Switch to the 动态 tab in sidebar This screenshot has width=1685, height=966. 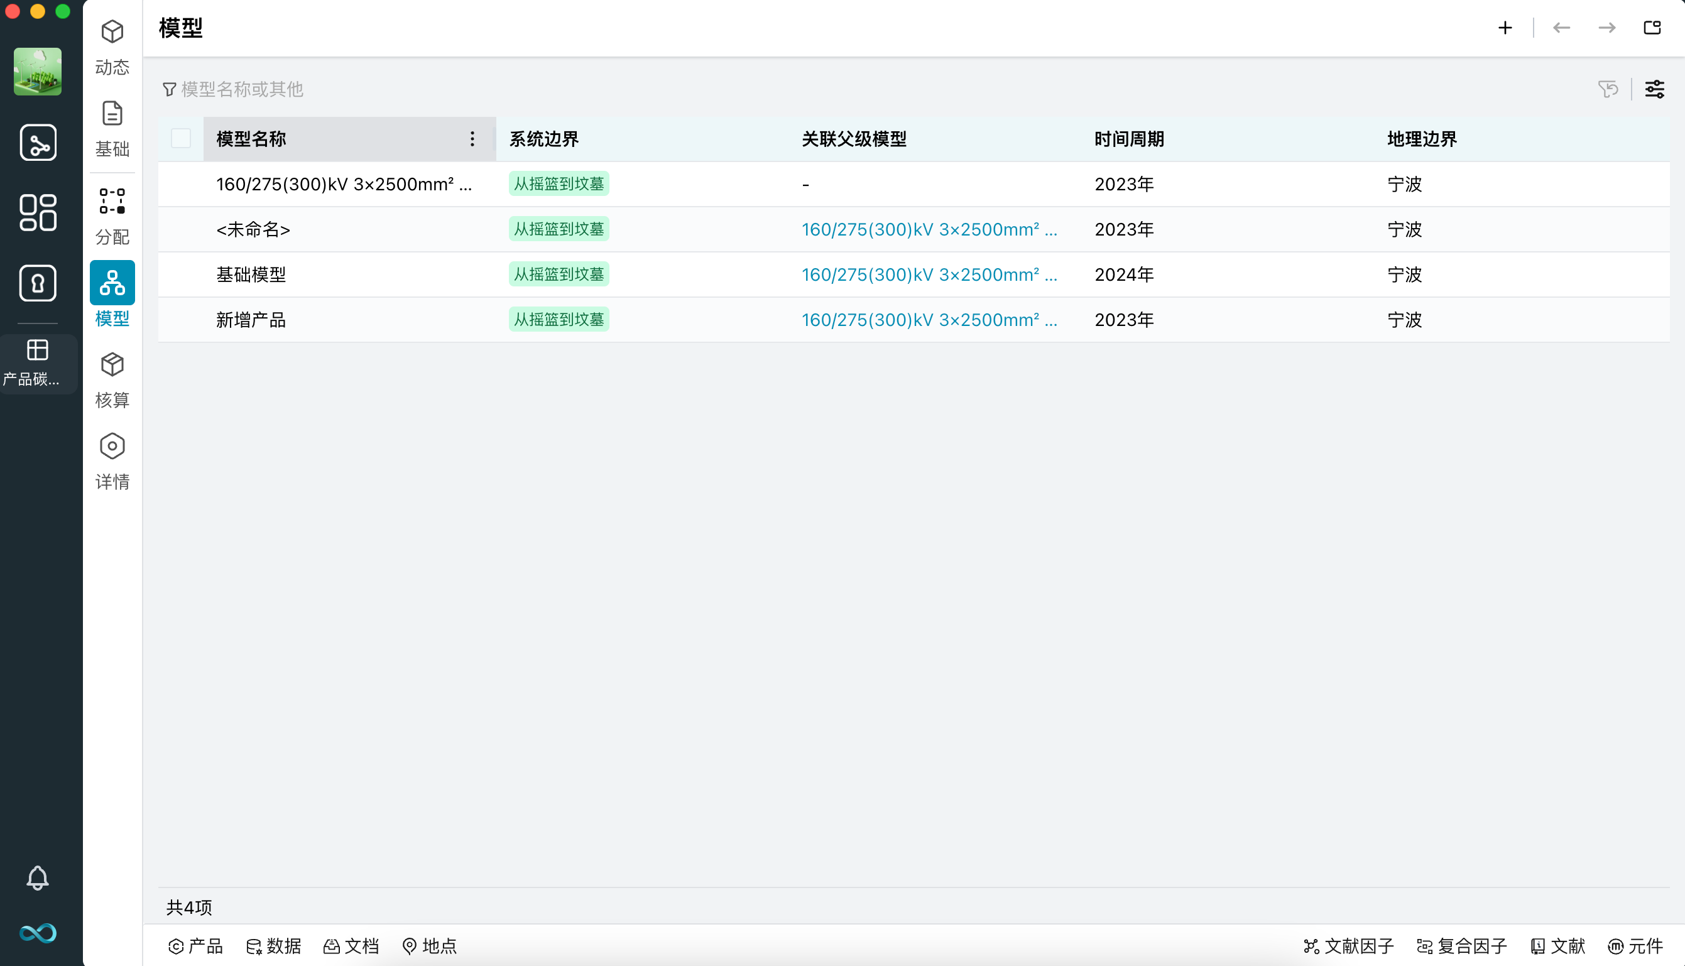coord(112,47)
